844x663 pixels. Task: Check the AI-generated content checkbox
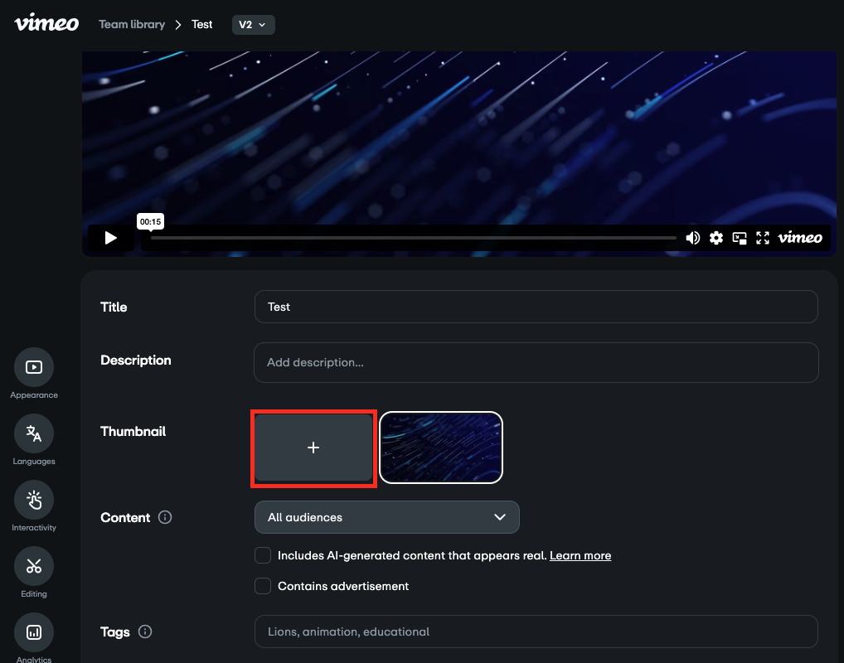point(263,555)
